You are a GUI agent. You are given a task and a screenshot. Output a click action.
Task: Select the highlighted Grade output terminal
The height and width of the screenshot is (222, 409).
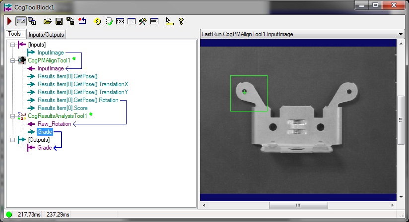(x=45, y=132)
